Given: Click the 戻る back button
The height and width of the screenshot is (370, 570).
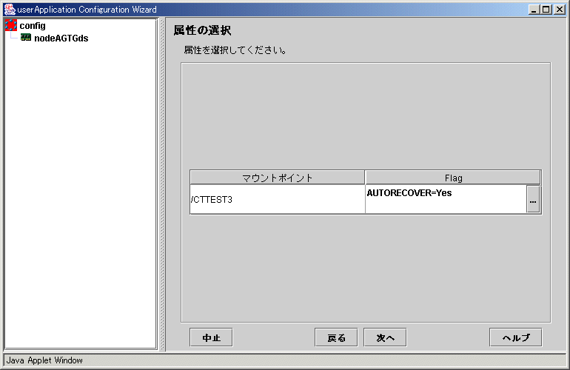Looking at the screenshot, I should click(x=336, y=337).
